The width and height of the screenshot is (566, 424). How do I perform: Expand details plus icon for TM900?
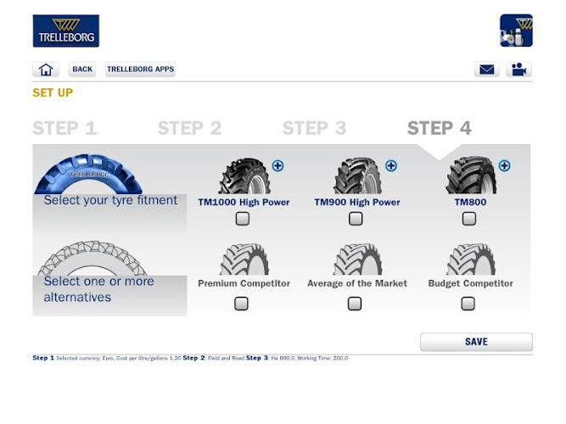(391, 166)
